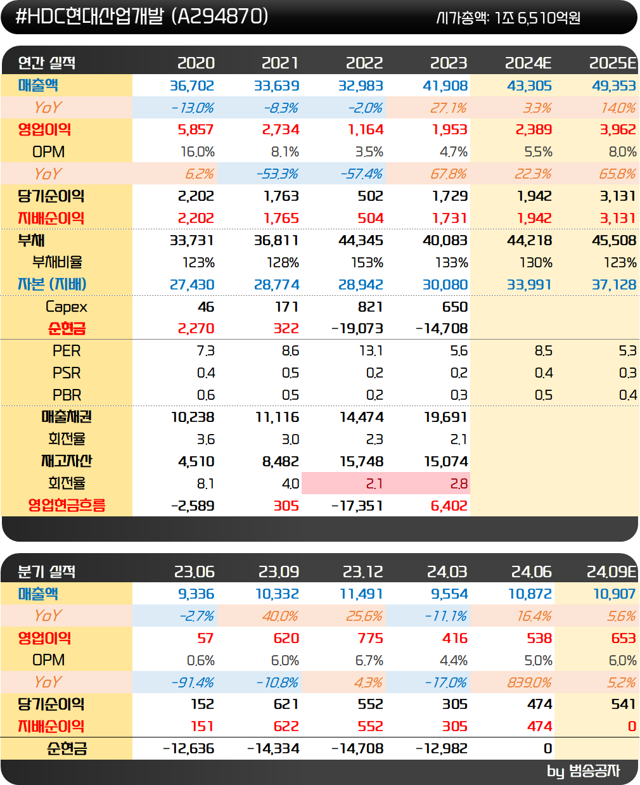Click the 영업현금흐름 row label

point(67,505)
